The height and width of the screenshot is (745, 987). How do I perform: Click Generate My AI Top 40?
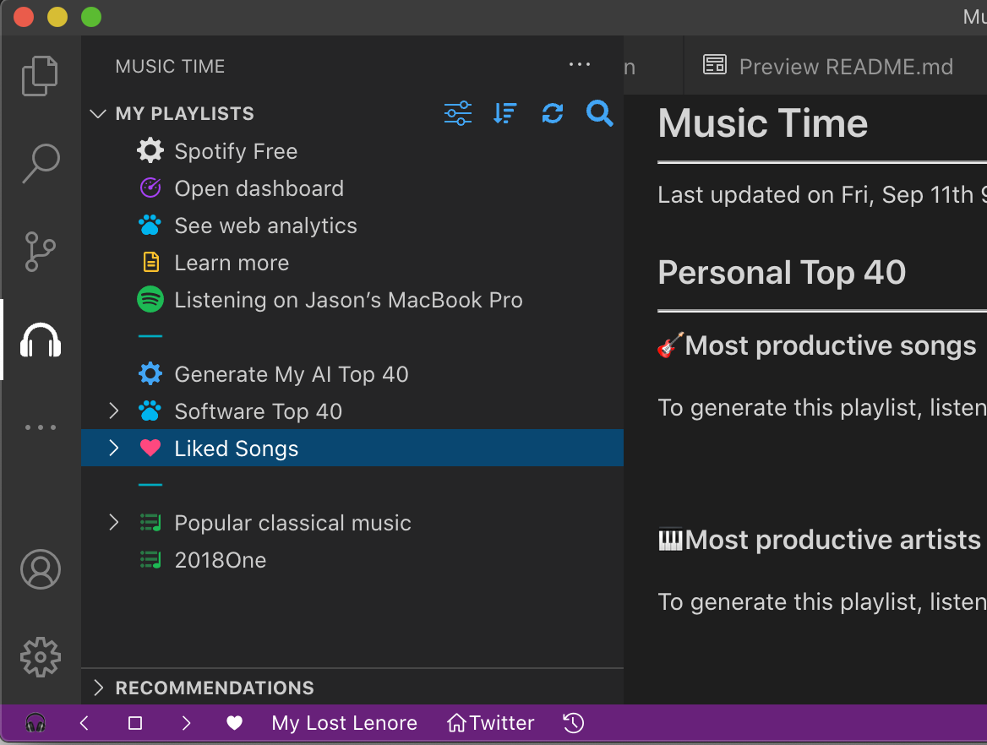[292, 374]
